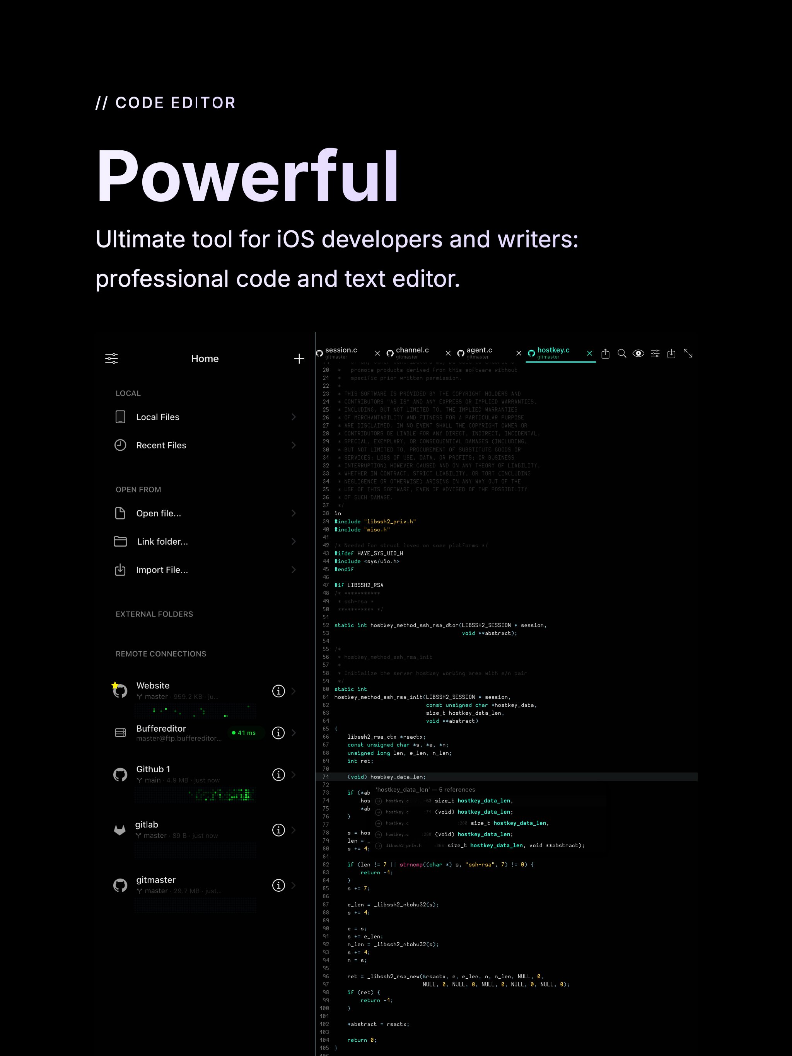Open sidebar filter settings icon next to Home
Screen dimensions: 792x1056
point(111,358)
